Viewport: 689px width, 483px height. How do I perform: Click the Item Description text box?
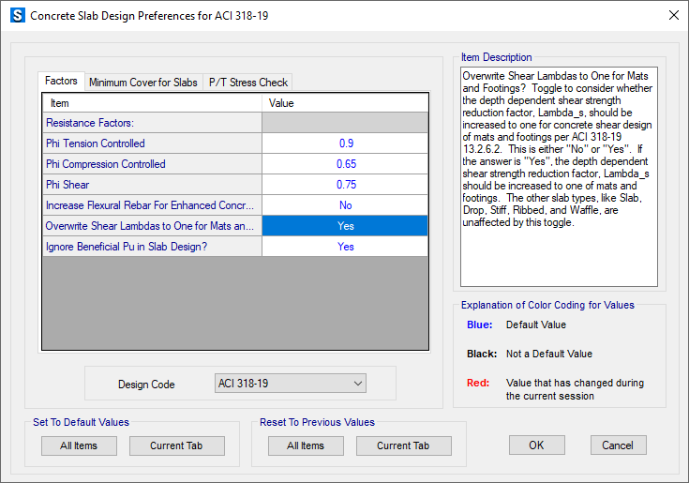pyautogui.click(x=559, y=176)
